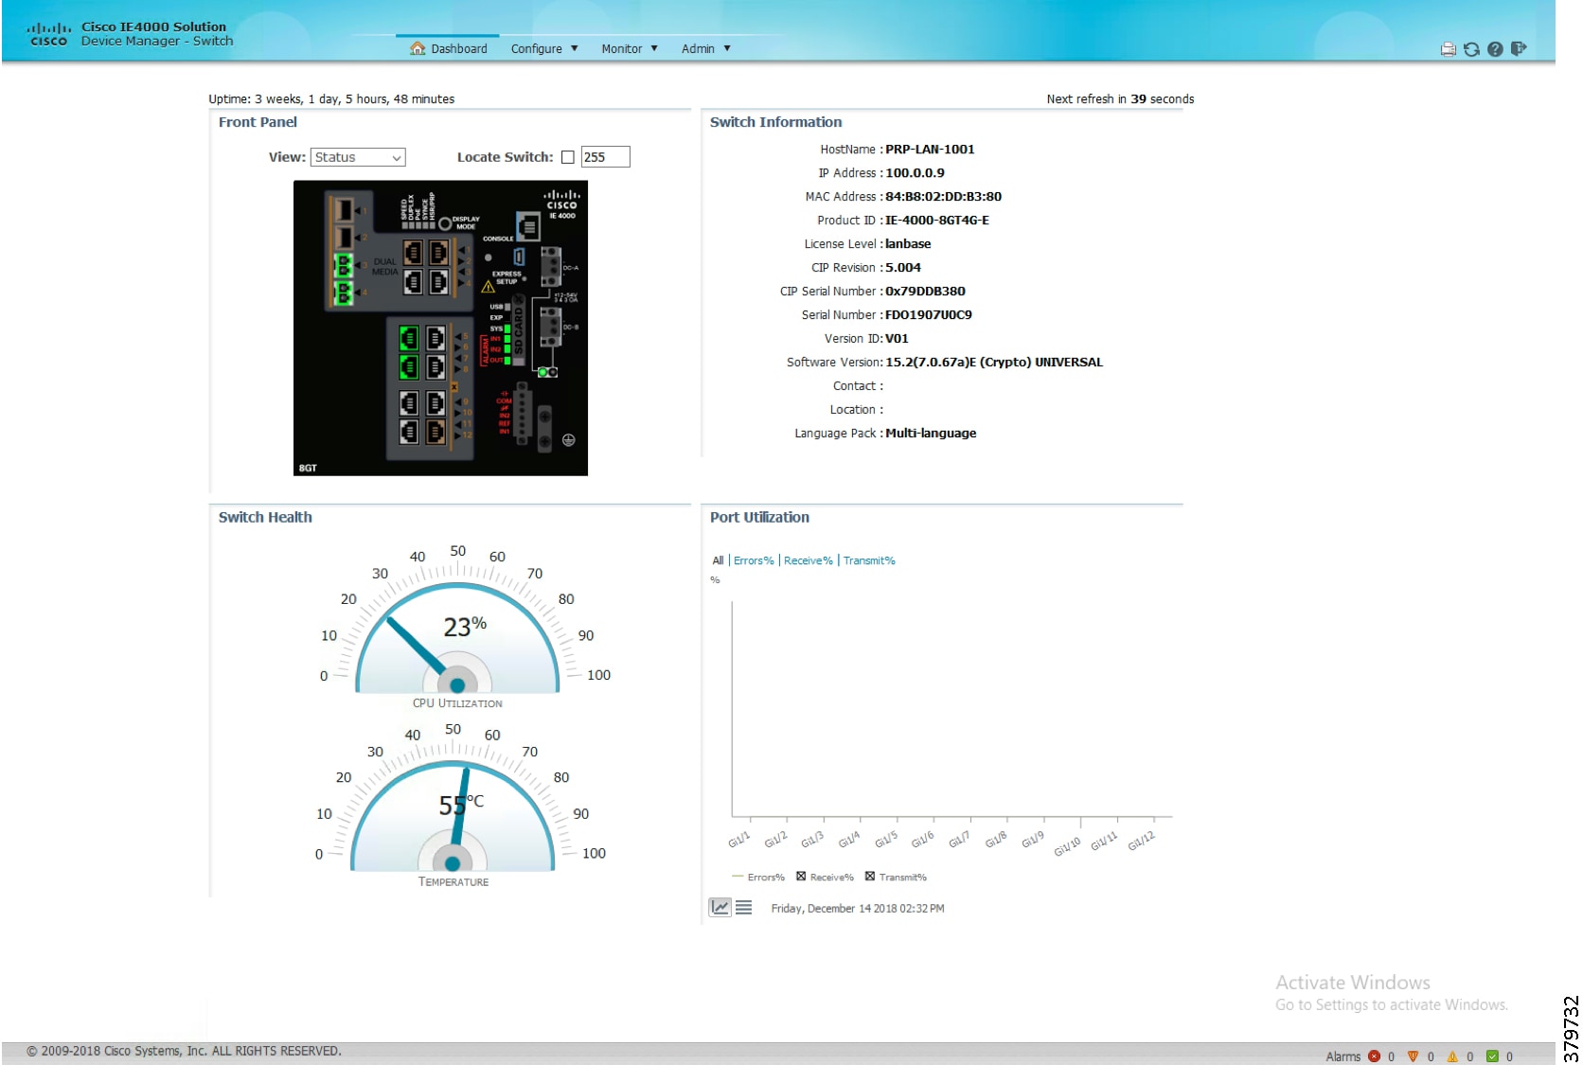The width and height of the screenshot is (1583, 1065).
Task: Expand the Monitor menu
Action: pyautogui.click(x=629, y=48)
